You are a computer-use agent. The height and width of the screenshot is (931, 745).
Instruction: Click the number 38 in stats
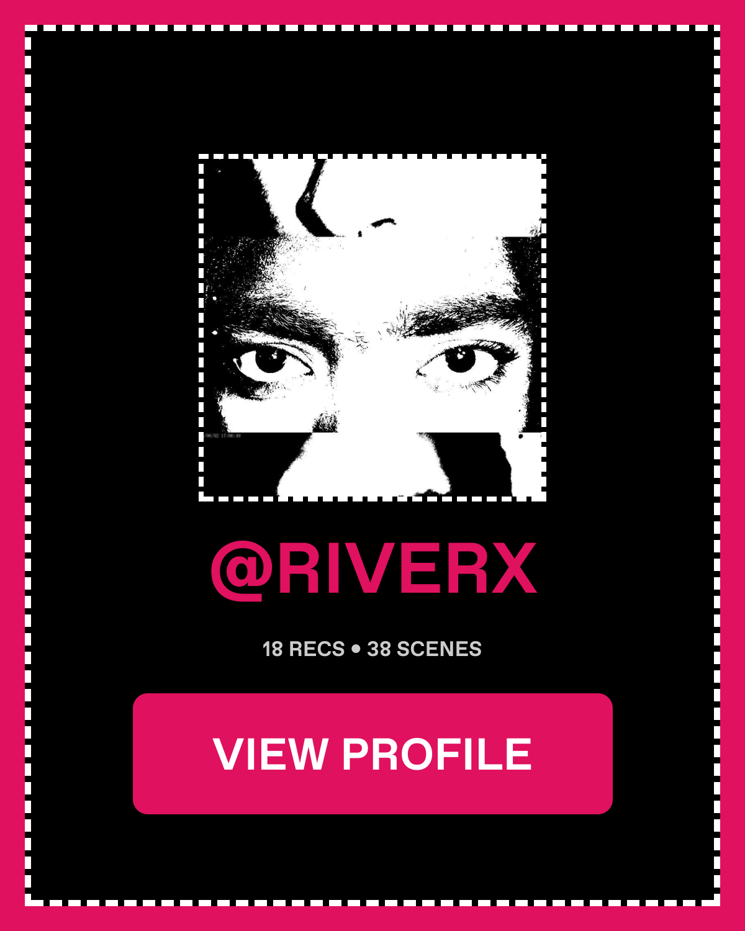pyautogui.click(x=379, y=649)
